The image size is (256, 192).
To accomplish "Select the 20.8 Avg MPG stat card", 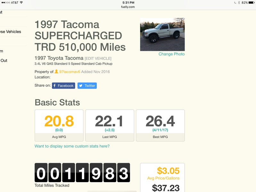I will 59,125.
